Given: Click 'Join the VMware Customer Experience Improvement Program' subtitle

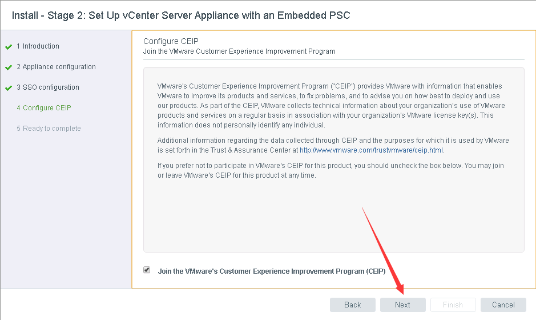Looking at the screenshot, I should click(239, 51).
